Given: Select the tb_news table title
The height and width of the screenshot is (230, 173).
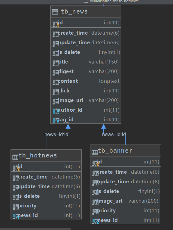Looking at the screenshot, I should [74, 11].
